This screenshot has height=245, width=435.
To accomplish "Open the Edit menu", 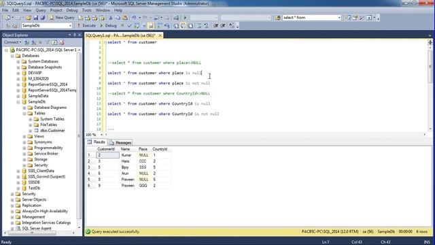I will (x=16, y=10).
